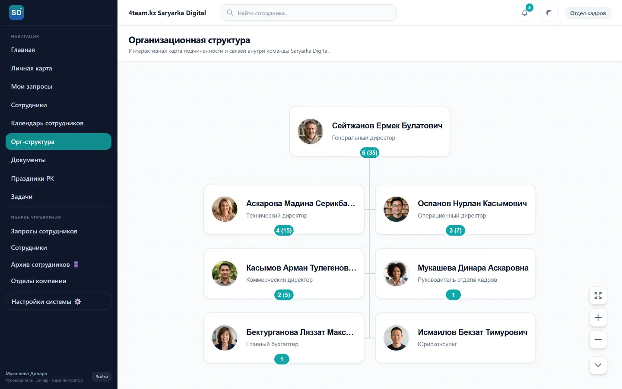Viewport: 622px width, 389px height.
Task: Collapse the controls with the down chevron
Action: pyautogui.click(x=598, y=365)
